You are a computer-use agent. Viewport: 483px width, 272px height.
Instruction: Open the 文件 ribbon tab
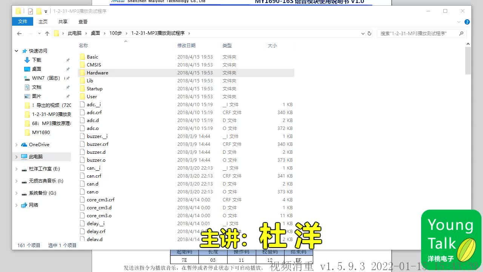23,22
